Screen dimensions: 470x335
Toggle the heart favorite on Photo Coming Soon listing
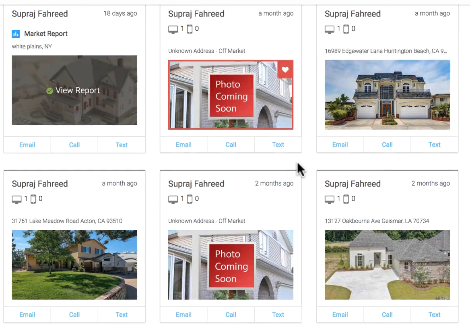(285, 70)
